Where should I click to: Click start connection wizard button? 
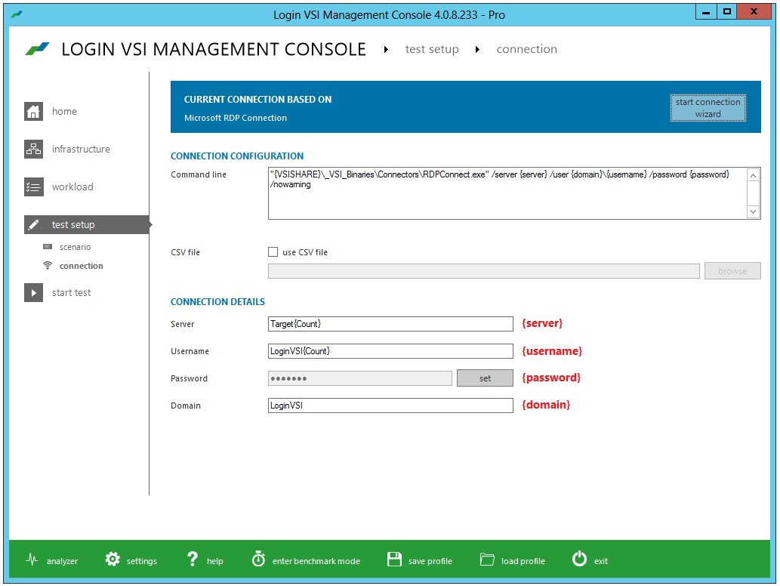[x=708, y=108]
